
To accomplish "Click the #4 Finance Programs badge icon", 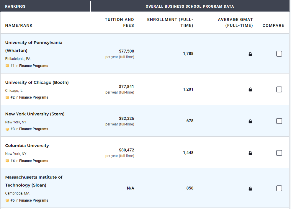I will coord(7,161).
